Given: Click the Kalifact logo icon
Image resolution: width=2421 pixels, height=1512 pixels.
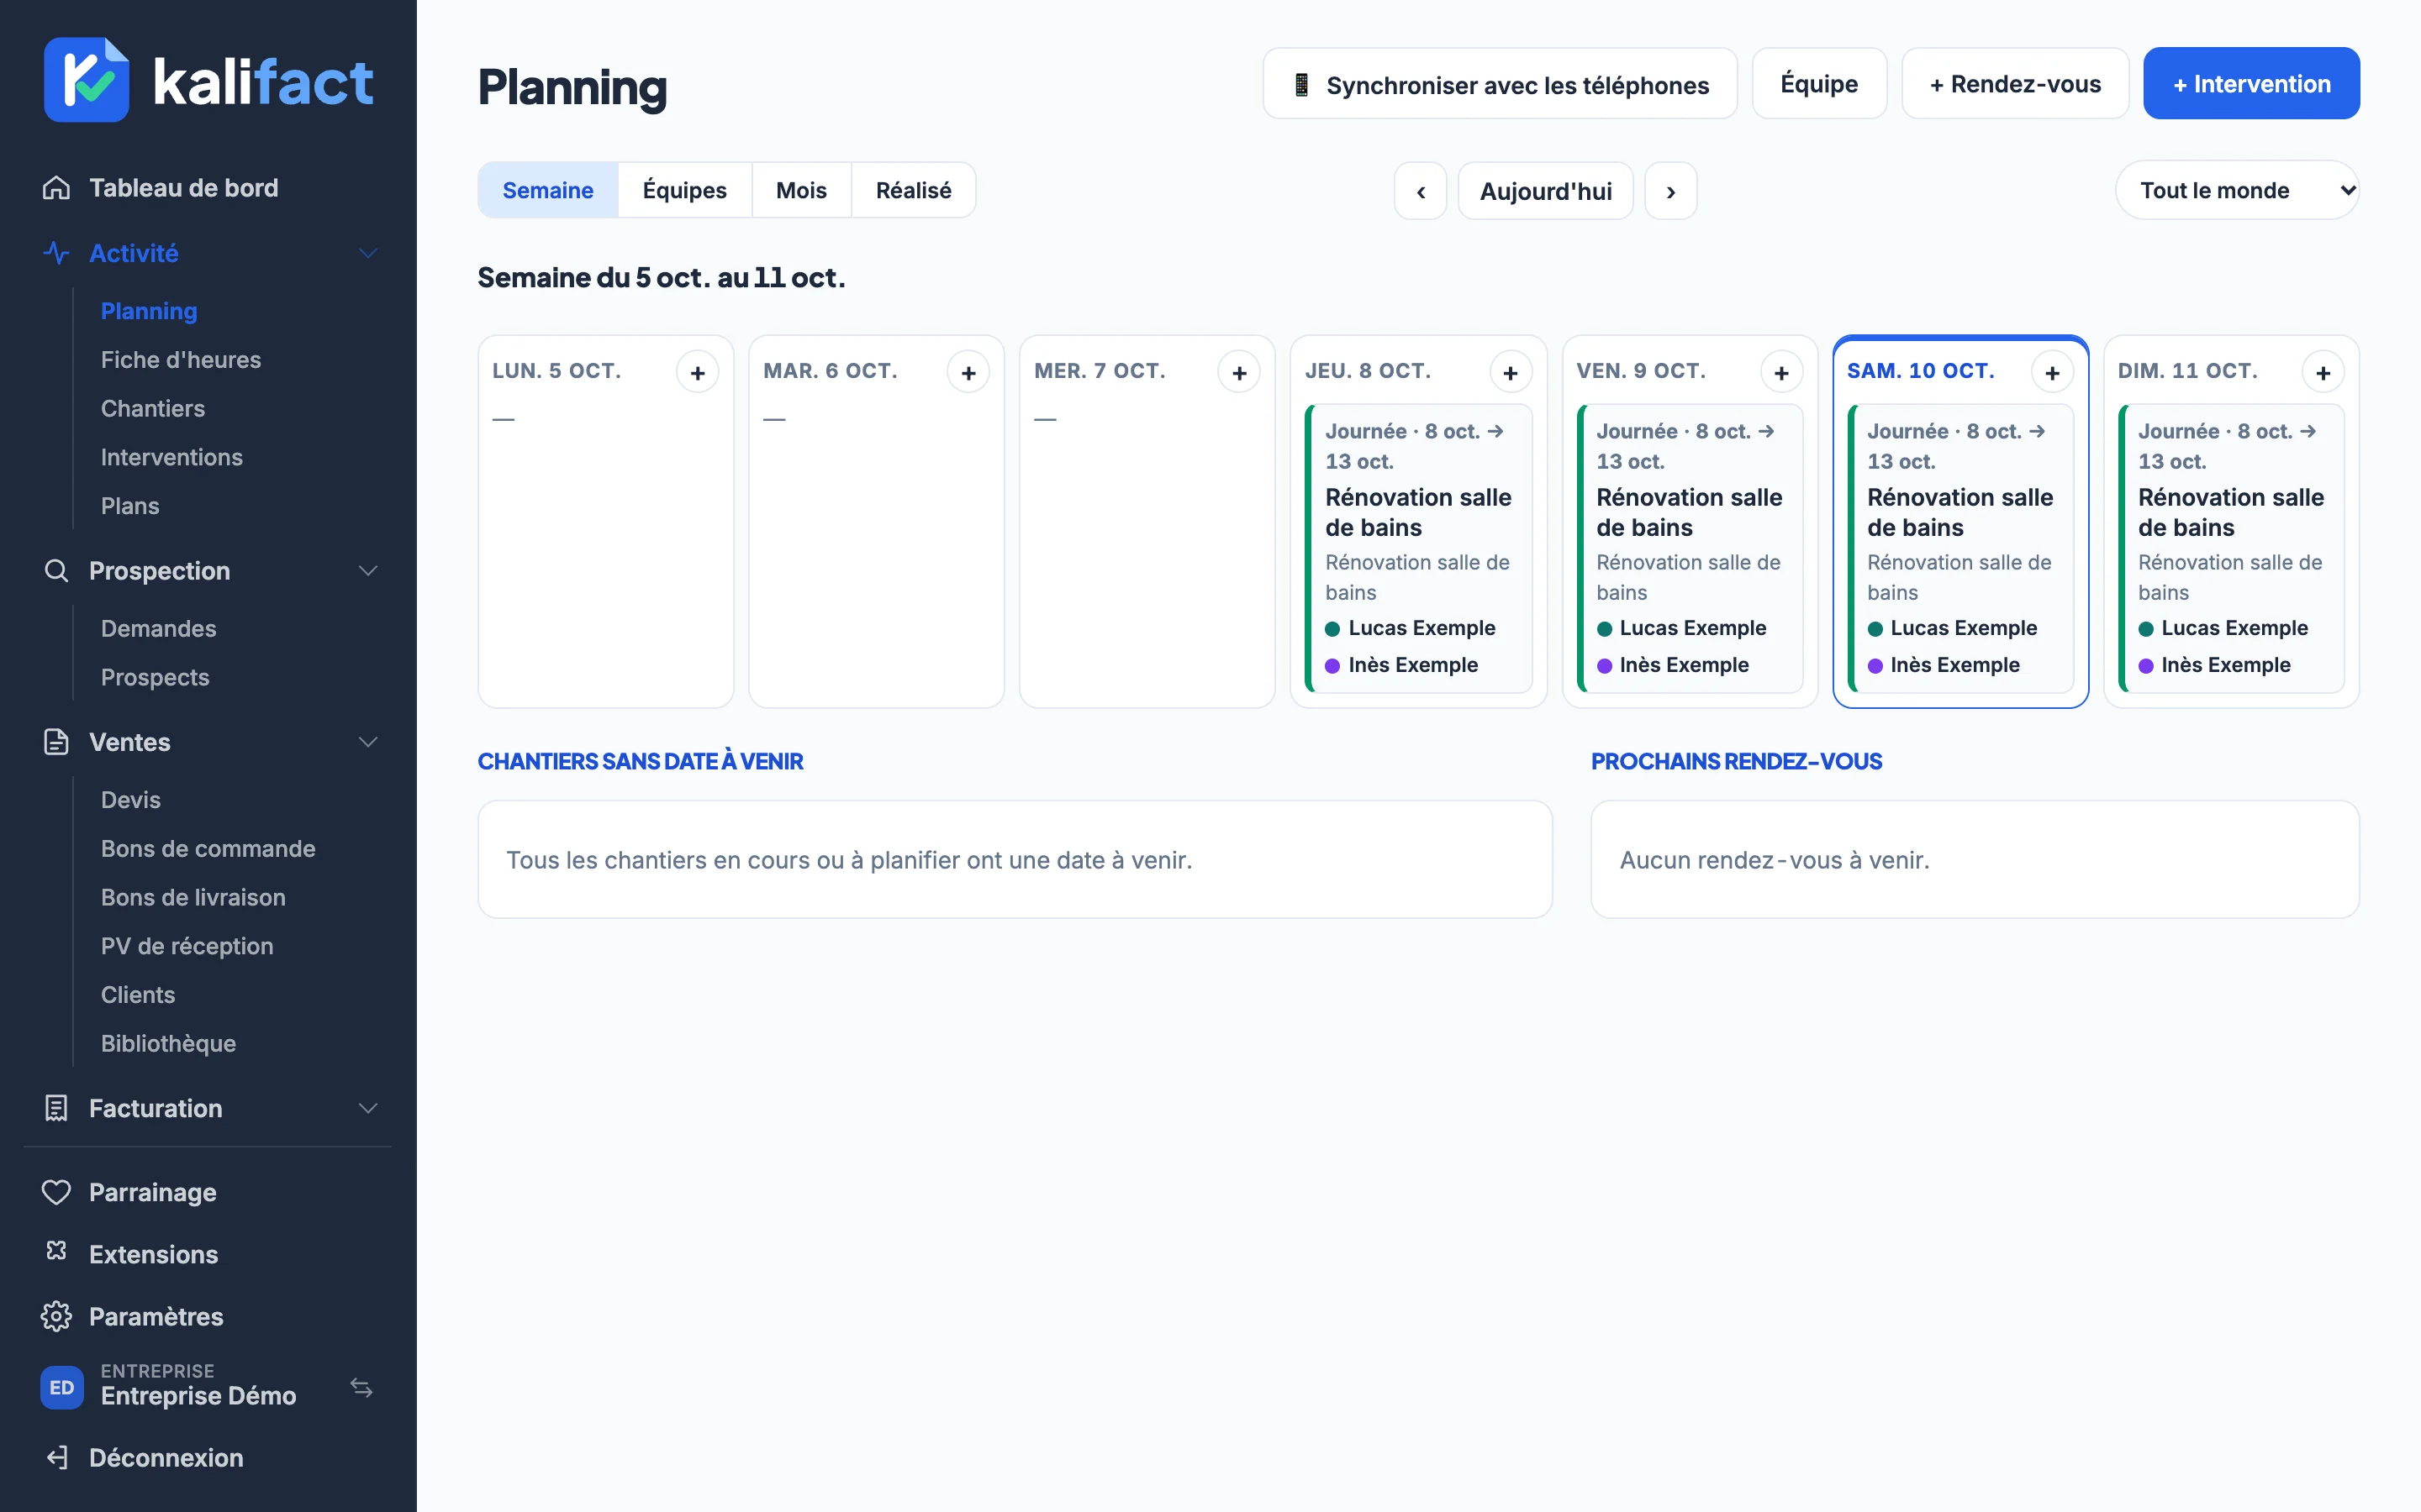Looking at the screenshot, I should click(x=87, y=80).
